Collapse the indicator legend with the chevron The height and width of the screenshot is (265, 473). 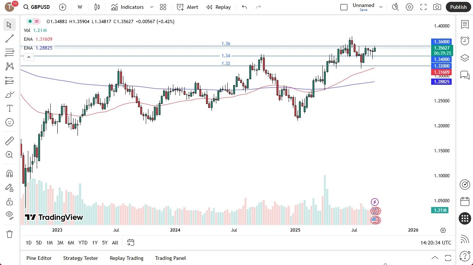[29, 57]
